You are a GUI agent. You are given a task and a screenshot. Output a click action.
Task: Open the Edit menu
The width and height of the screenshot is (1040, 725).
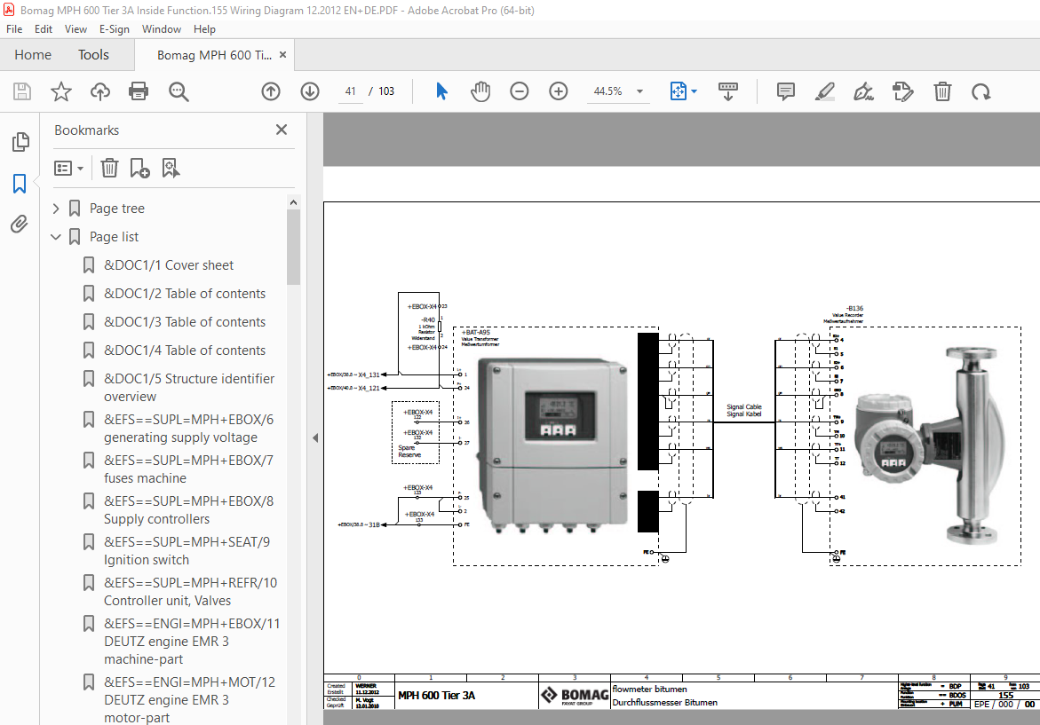[44, 29]
